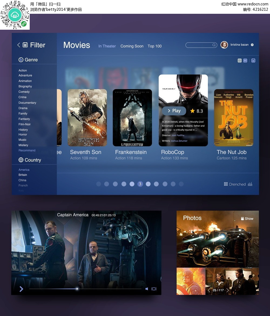Open the kristina bazan avatar
Image resolution: width=270 pixels, height=316 pixels.
click(224, 45)
